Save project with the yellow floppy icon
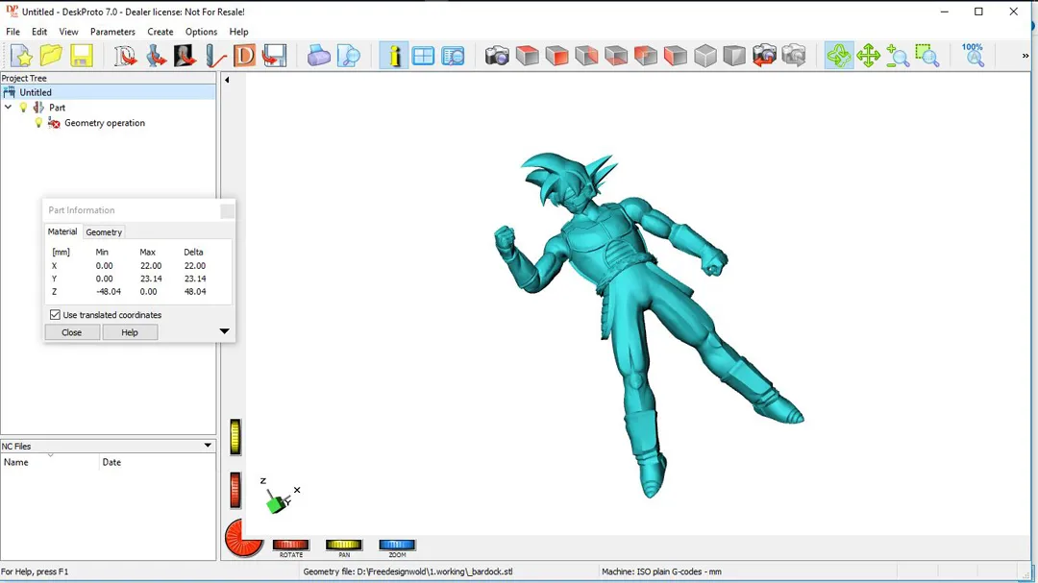The width and height of the screenshot is (1038, 583). click(x=82, y=56)
